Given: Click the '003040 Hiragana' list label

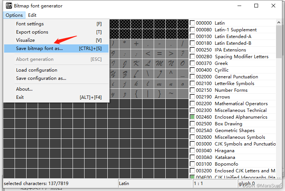Looking at the screenshot, I should coord(215,151).
